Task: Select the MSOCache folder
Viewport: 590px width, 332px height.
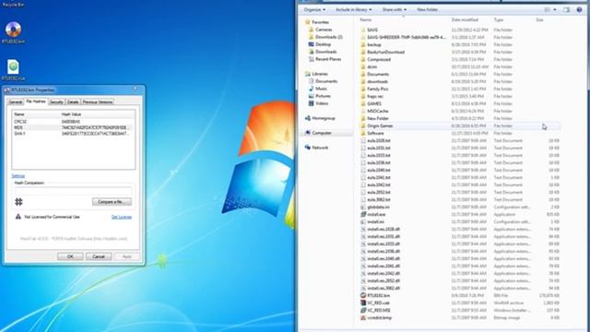Action: [x=377, y=111]
